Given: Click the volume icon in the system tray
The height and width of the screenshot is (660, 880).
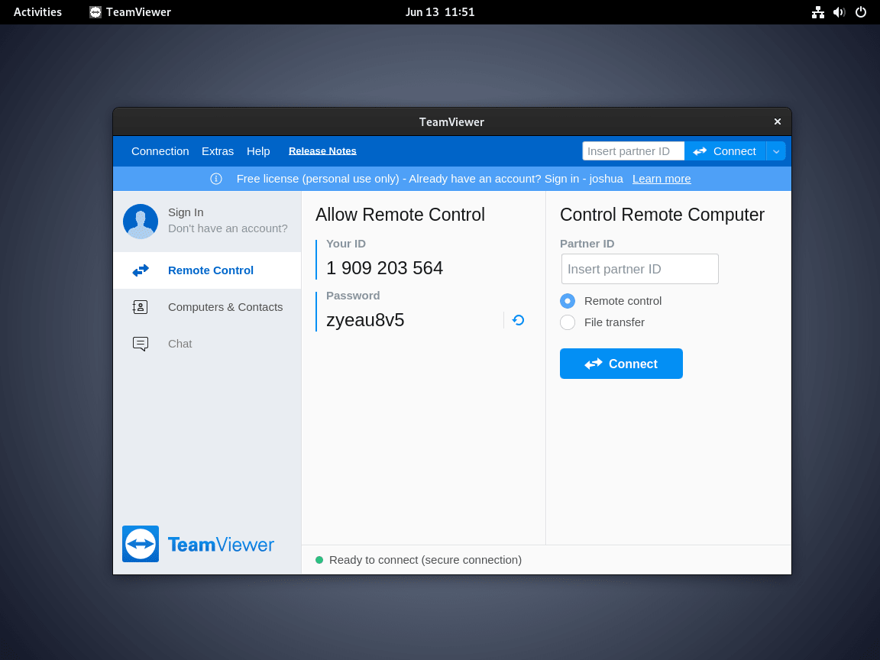Looking at the screenshot, I should coord(839,11).
